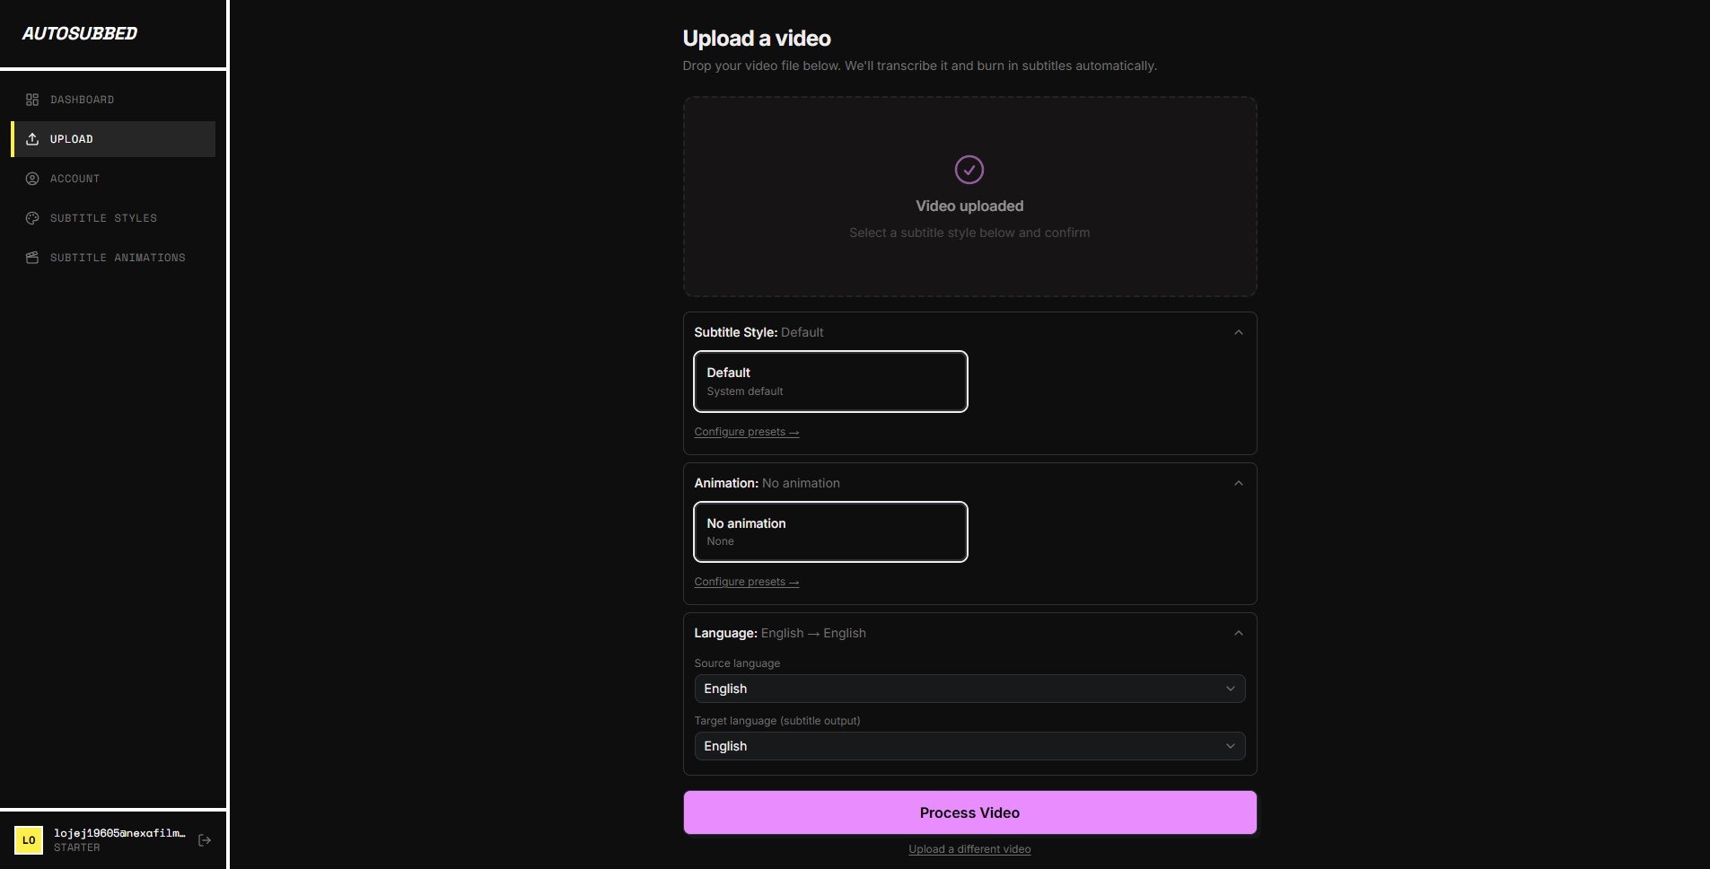Click the user email at bottom of sidebar
Viewport: 1710px width, 869px height.
point(119,833)
